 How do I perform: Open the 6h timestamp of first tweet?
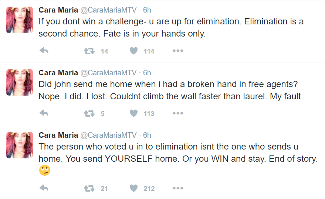tap(147, 10)
